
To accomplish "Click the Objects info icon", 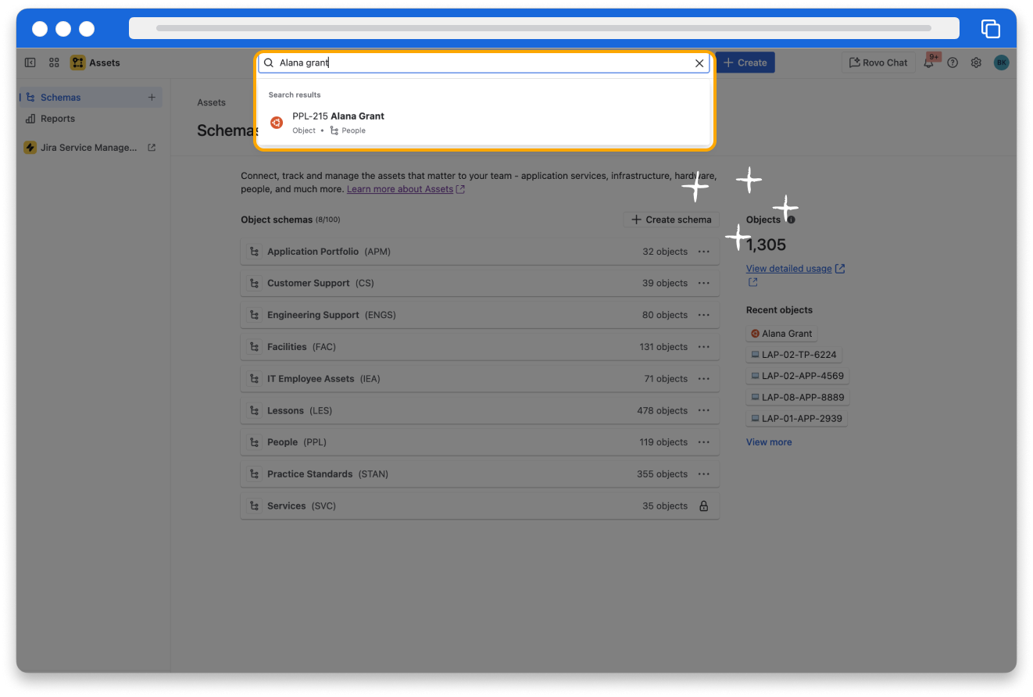I will [792, 220].
